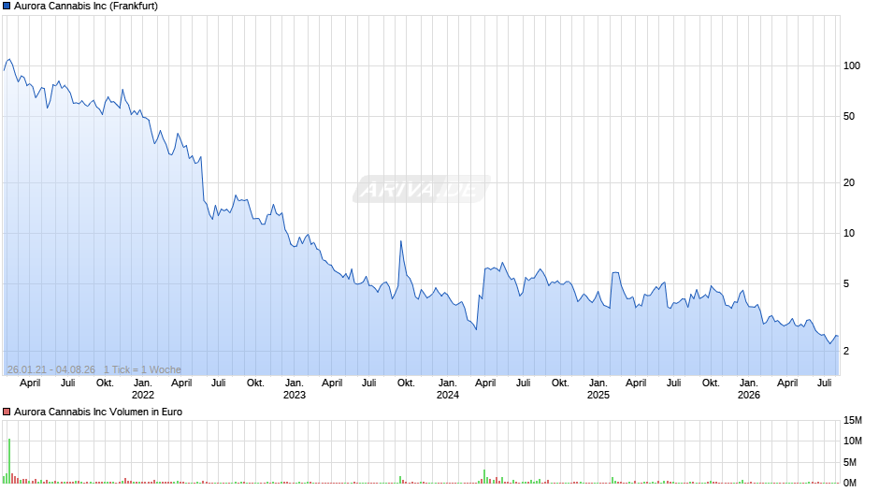
Task: Click the price axis label '2'
Action: tap(846, 351)
